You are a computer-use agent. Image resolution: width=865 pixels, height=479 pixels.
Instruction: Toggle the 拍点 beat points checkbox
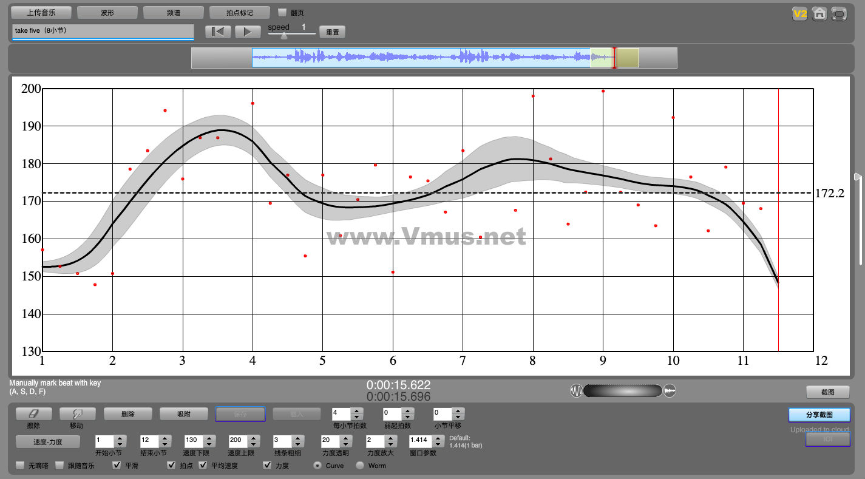pos(171,466)
